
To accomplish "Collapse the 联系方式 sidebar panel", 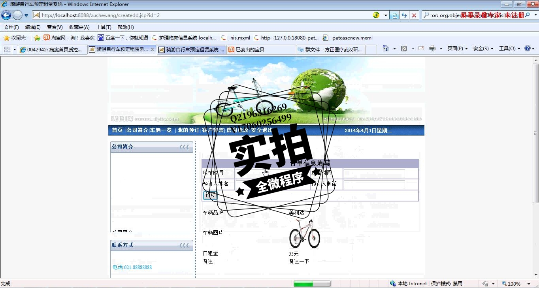I will click(184, 245).
